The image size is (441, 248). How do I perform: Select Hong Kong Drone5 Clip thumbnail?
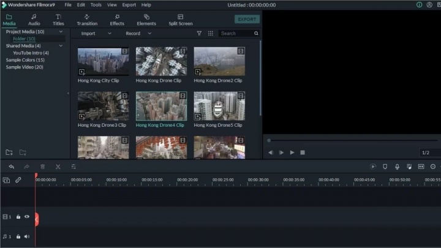pyautogui.click(x=219, y=106)
